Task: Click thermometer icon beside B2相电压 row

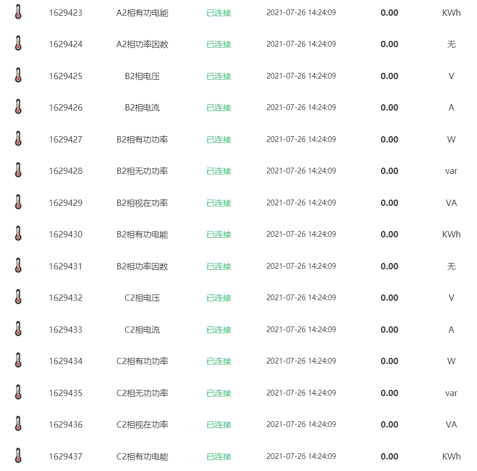Action: point(18,76)
